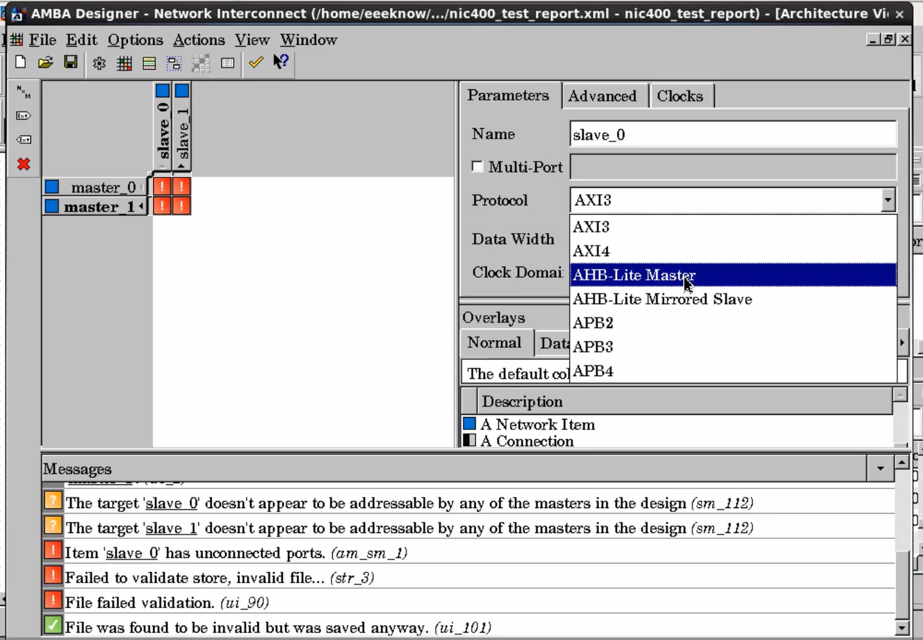Click error icon of 'File failed validation' message

click(53, 601)
